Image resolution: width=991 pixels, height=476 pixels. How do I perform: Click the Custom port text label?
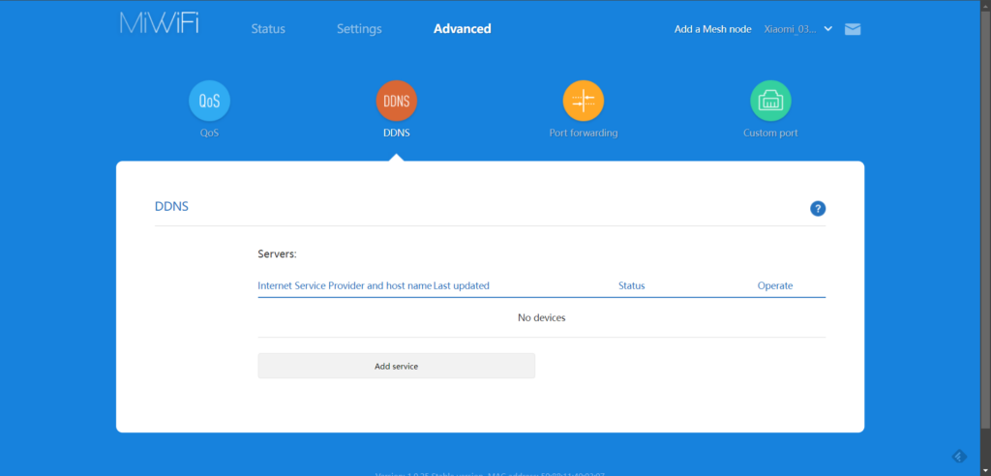click(x=770, y=133)
